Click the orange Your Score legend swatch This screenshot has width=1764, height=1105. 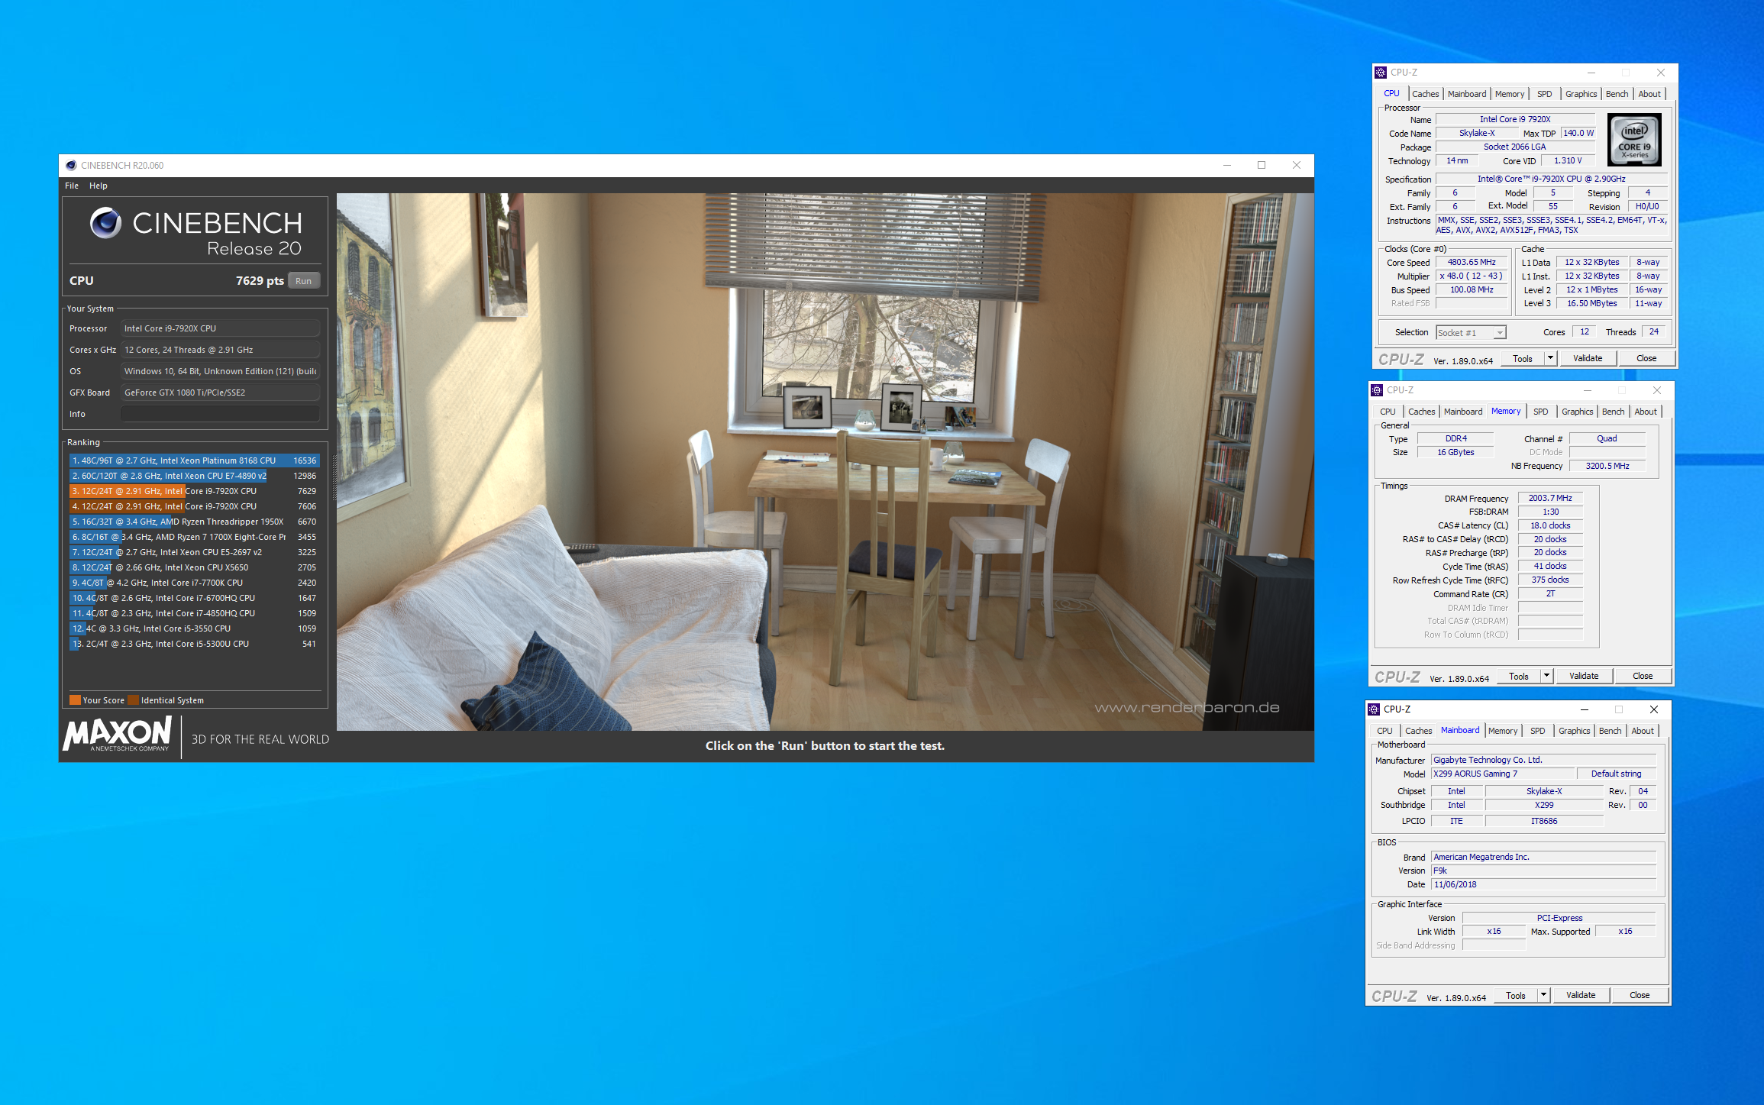[x=75, y=700]
